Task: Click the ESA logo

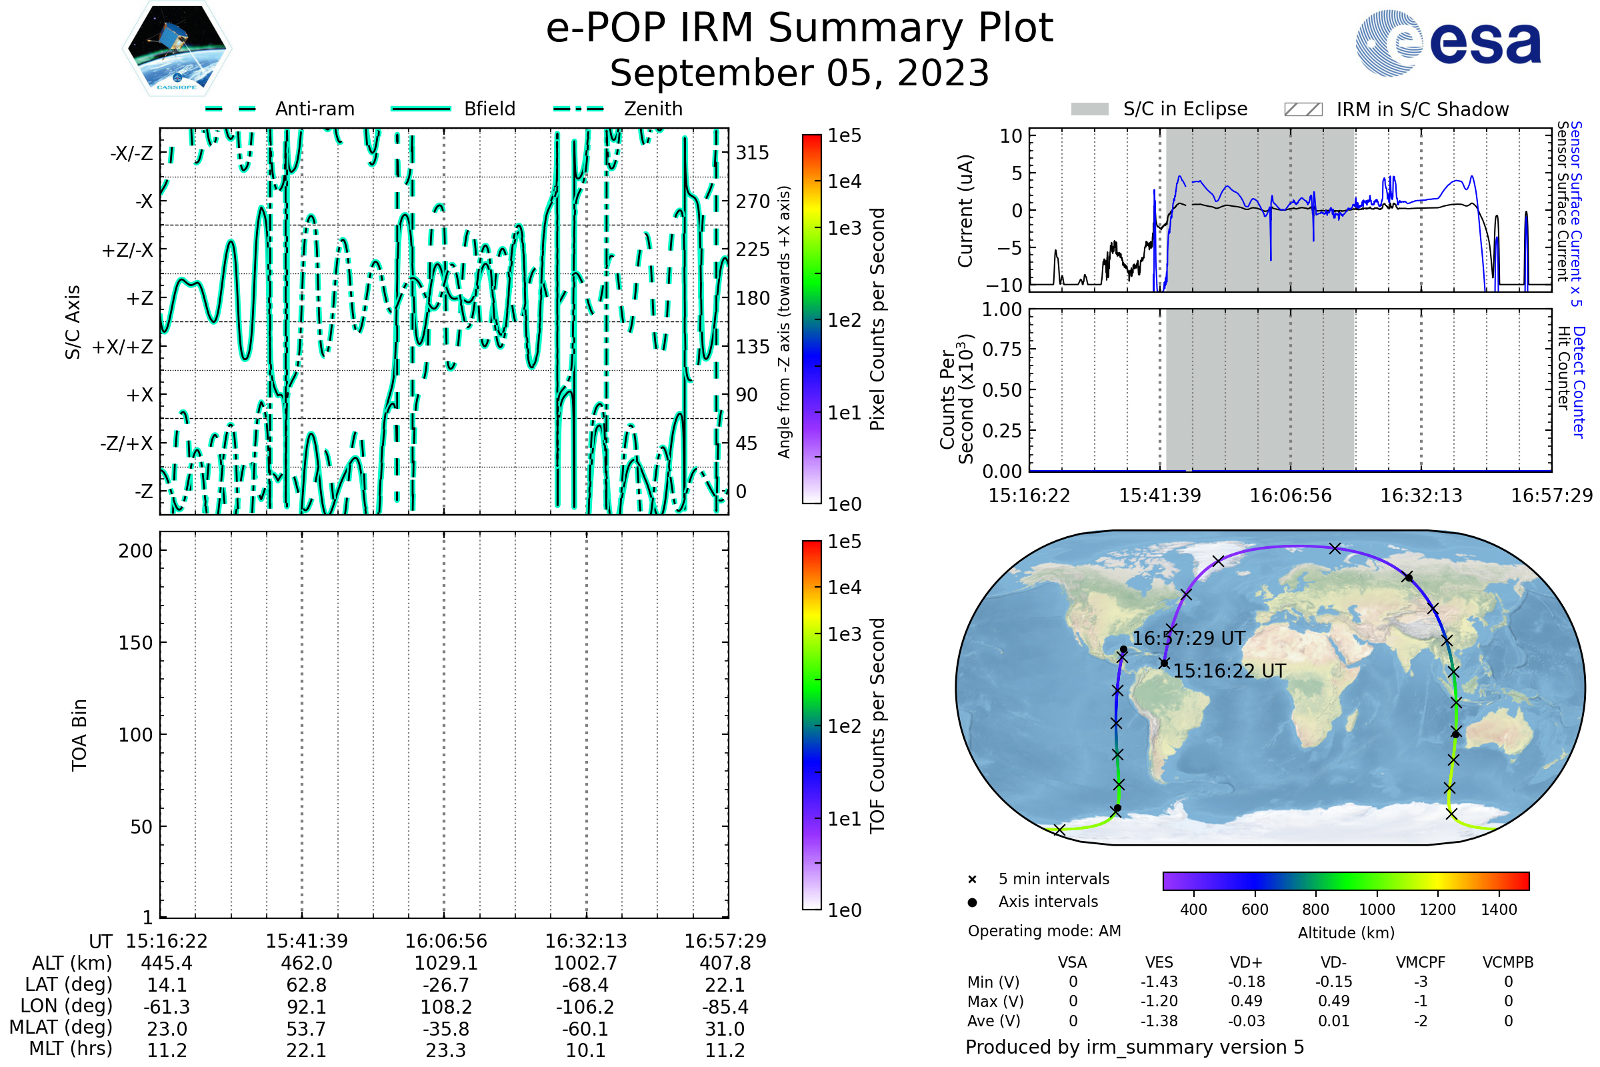Action: [x=1448, y=43]
